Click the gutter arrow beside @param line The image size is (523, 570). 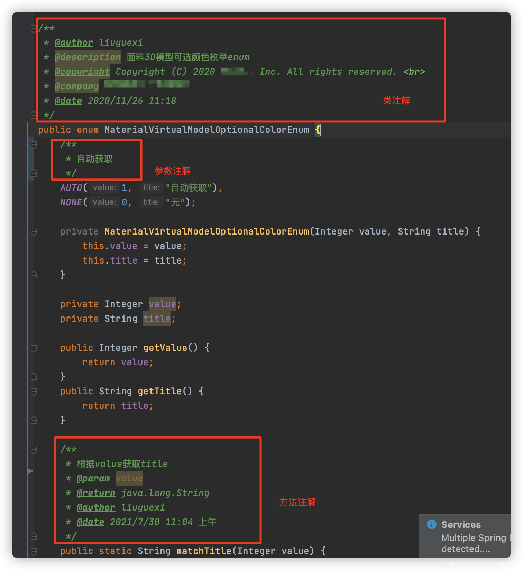[30, 471]
